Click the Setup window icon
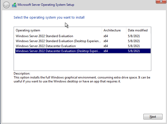 pos(14,5)
